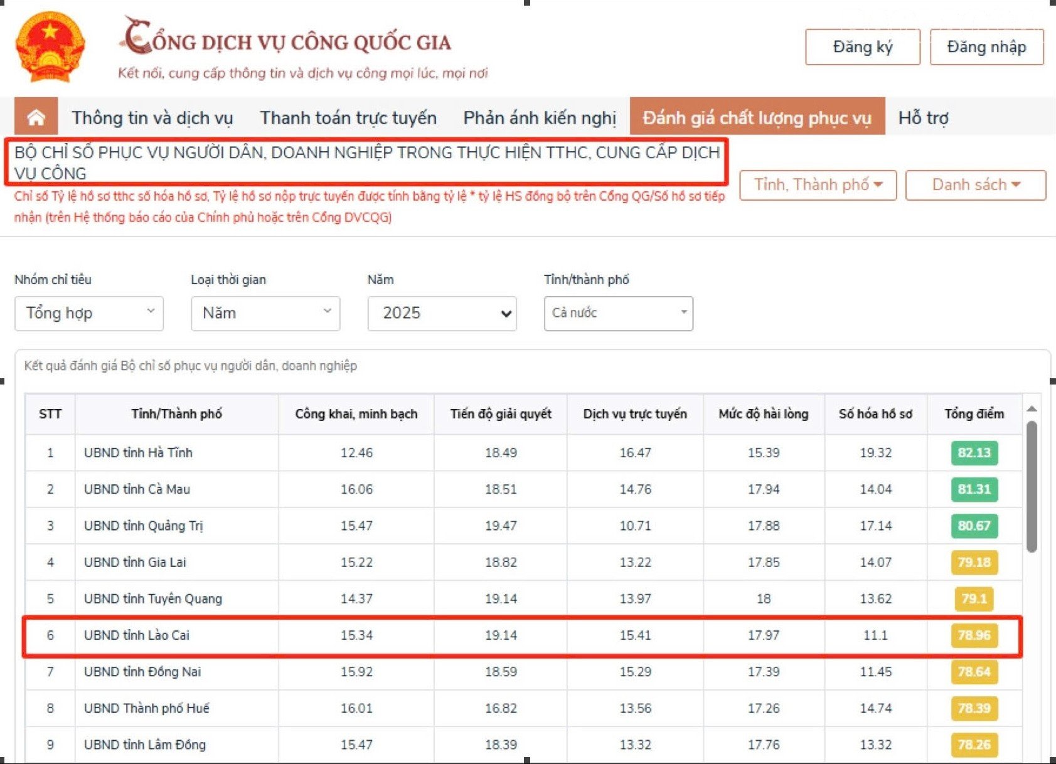This screenshot has width=1056, height=764.
Task: Select Đánh giá chất lượng phục vụ tab
Action: pyautogui.click(x=757, y=117)
